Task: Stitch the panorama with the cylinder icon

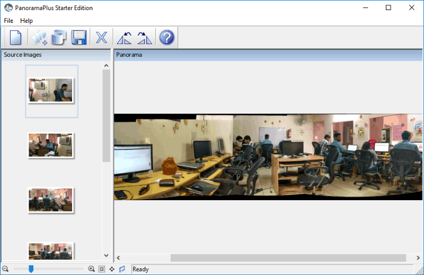Action: click(x=59, y=37)
